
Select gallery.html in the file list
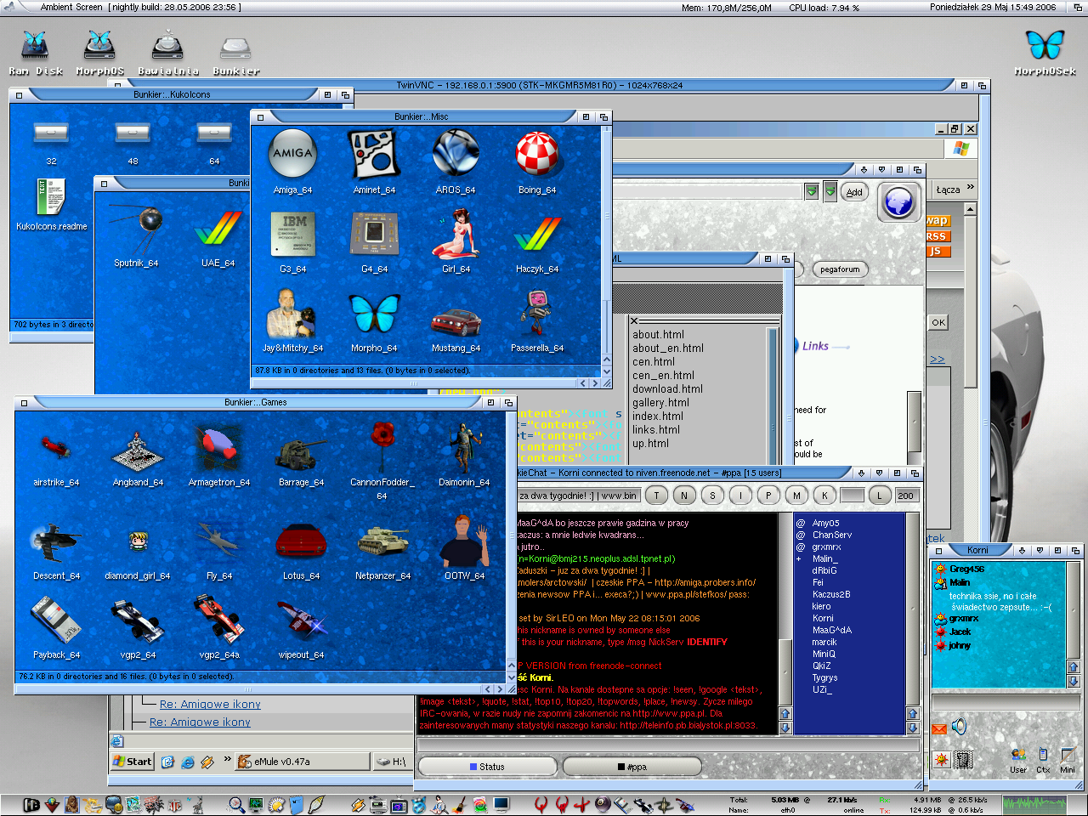pos(660,403)
